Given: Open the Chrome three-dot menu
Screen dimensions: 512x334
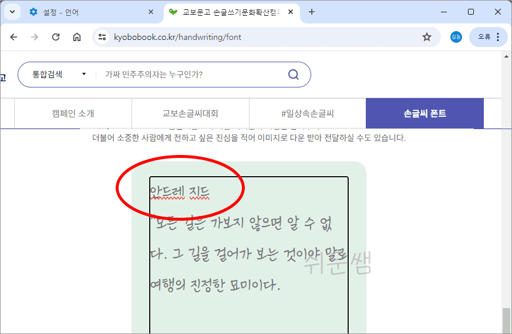Looking at the screenshot, I should [498, 37].
